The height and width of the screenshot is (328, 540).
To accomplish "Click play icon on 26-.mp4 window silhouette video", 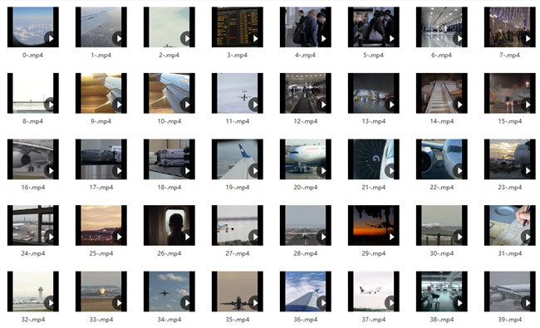I will [187, 237].
